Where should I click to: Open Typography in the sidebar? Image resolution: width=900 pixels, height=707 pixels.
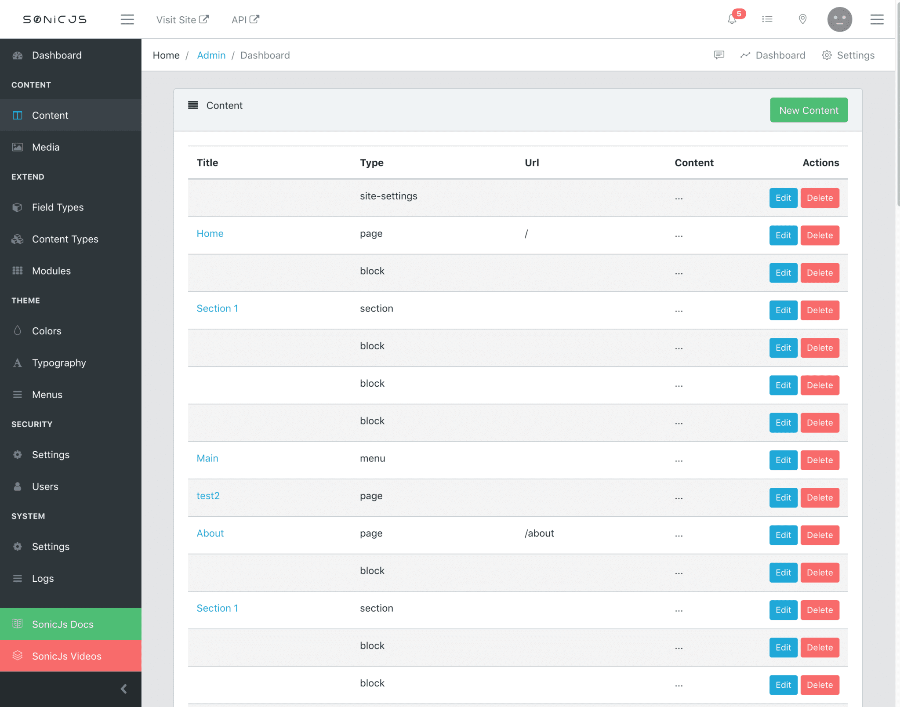point(59,363)
